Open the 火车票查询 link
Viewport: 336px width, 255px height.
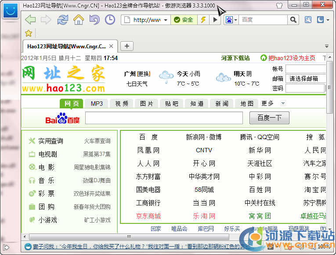click(97, 141)
